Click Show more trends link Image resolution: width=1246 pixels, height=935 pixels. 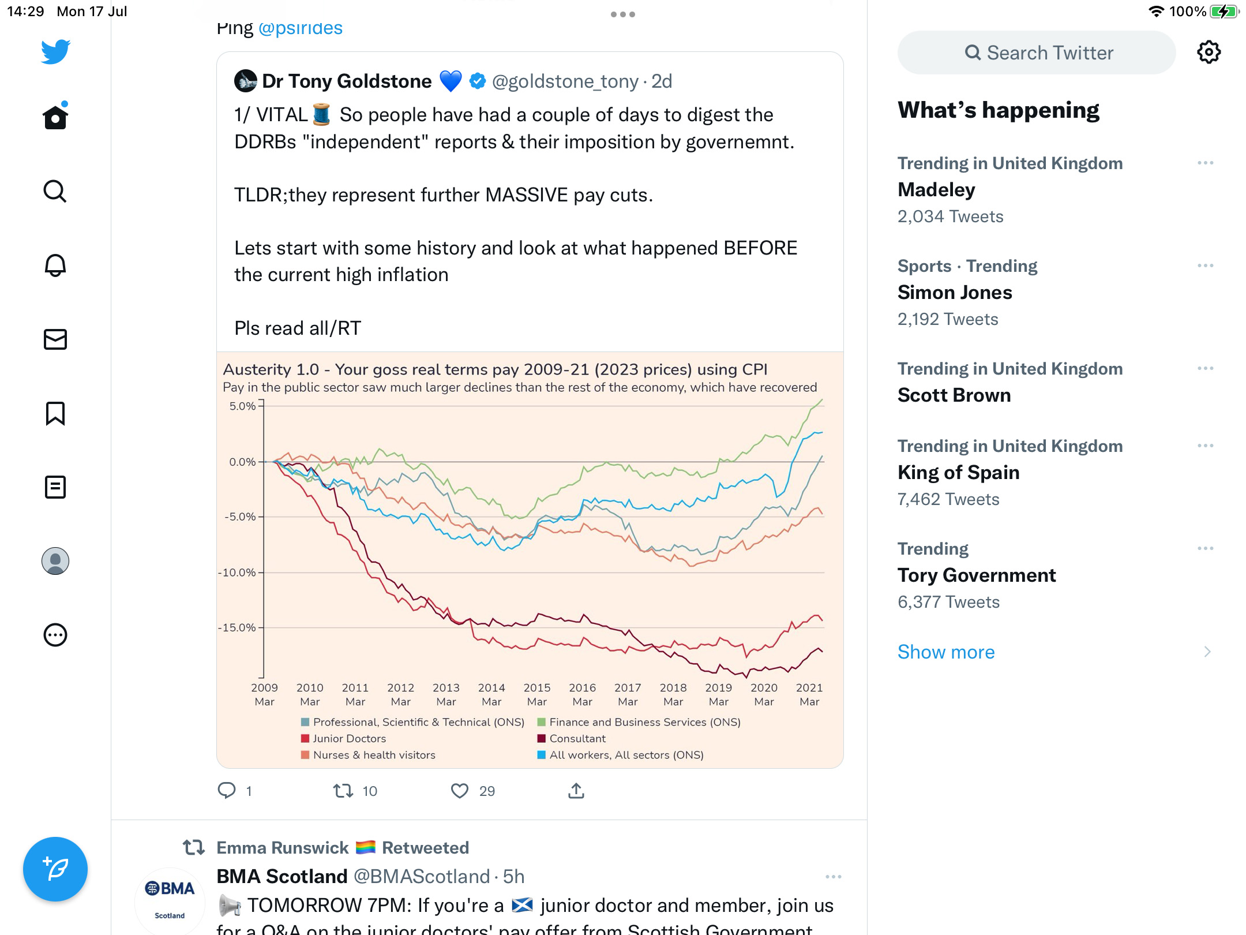(x=946, y=652)
